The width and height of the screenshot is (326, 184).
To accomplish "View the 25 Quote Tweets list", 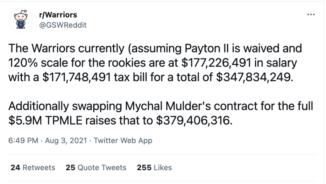I will pyautogui.click(x=96, y=167).
